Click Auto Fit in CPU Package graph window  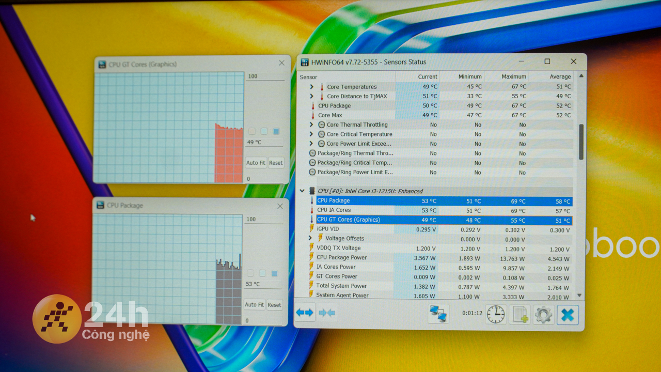(254, 305)
